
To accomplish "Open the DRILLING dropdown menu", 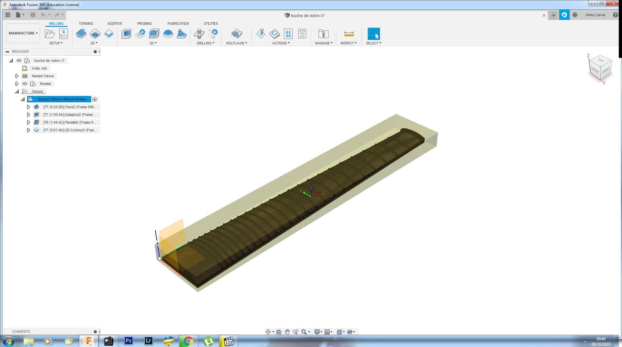I will [205, 43].
